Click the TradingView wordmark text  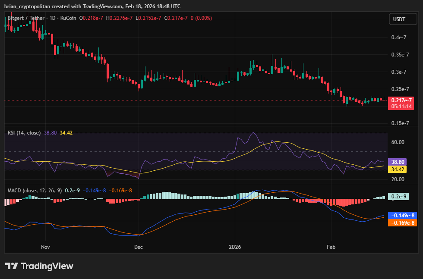coord(47,266)
